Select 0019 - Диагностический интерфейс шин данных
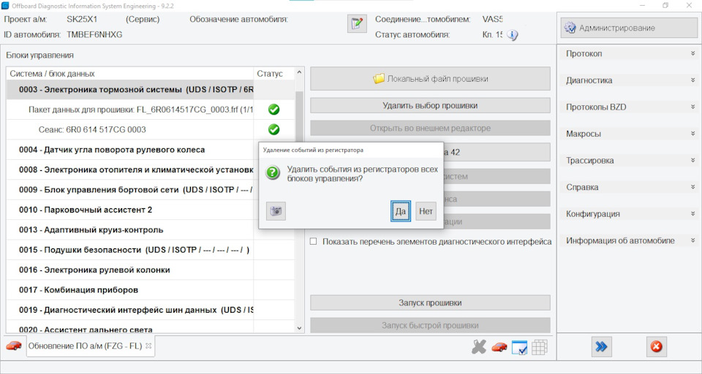Screen dimensions: 702x374 [151, 310]
